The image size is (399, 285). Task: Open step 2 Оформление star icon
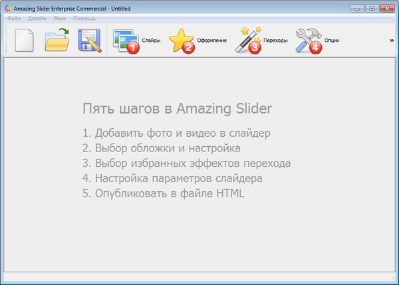pyautogui.click(x=182, y=41)
